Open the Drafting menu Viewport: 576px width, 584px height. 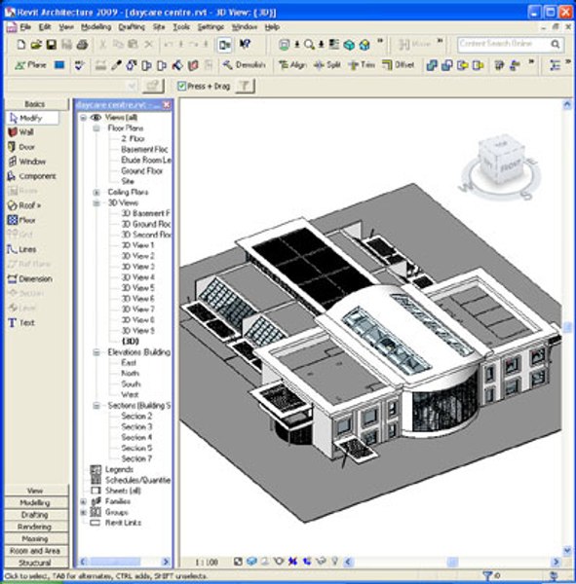[x=132, y=27]
